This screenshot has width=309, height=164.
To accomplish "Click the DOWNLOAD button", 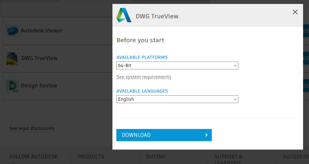I will 164,135.
